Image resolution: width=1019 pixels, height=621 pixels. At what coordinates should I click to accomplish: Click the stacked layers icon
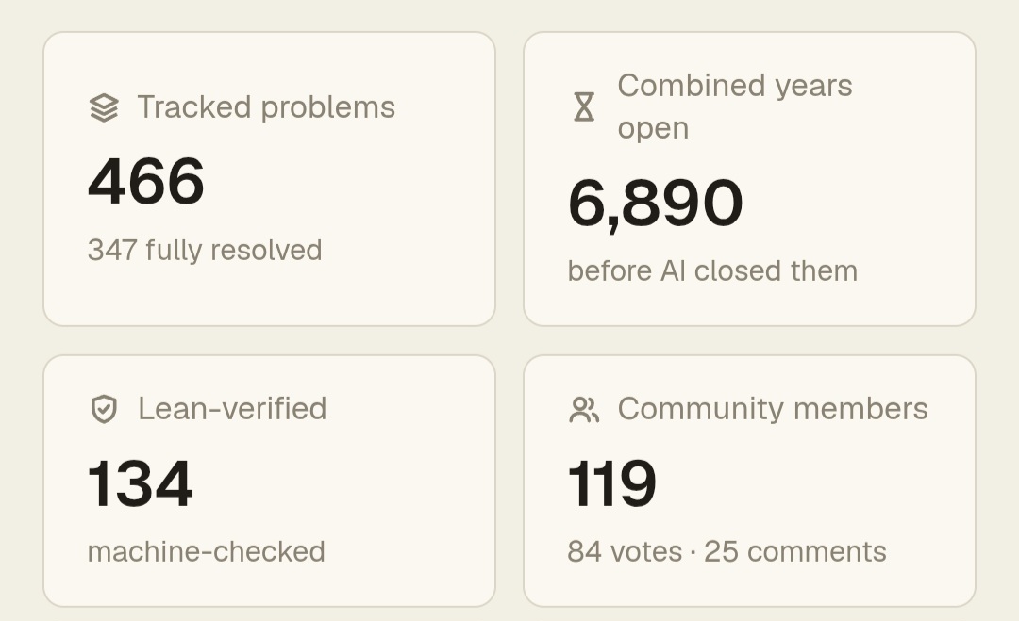[x=104, y=107]
